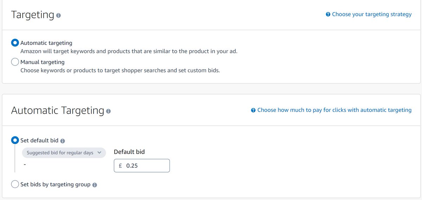Choose 'Set bids by targeting group' radio option

pos(15,184)
